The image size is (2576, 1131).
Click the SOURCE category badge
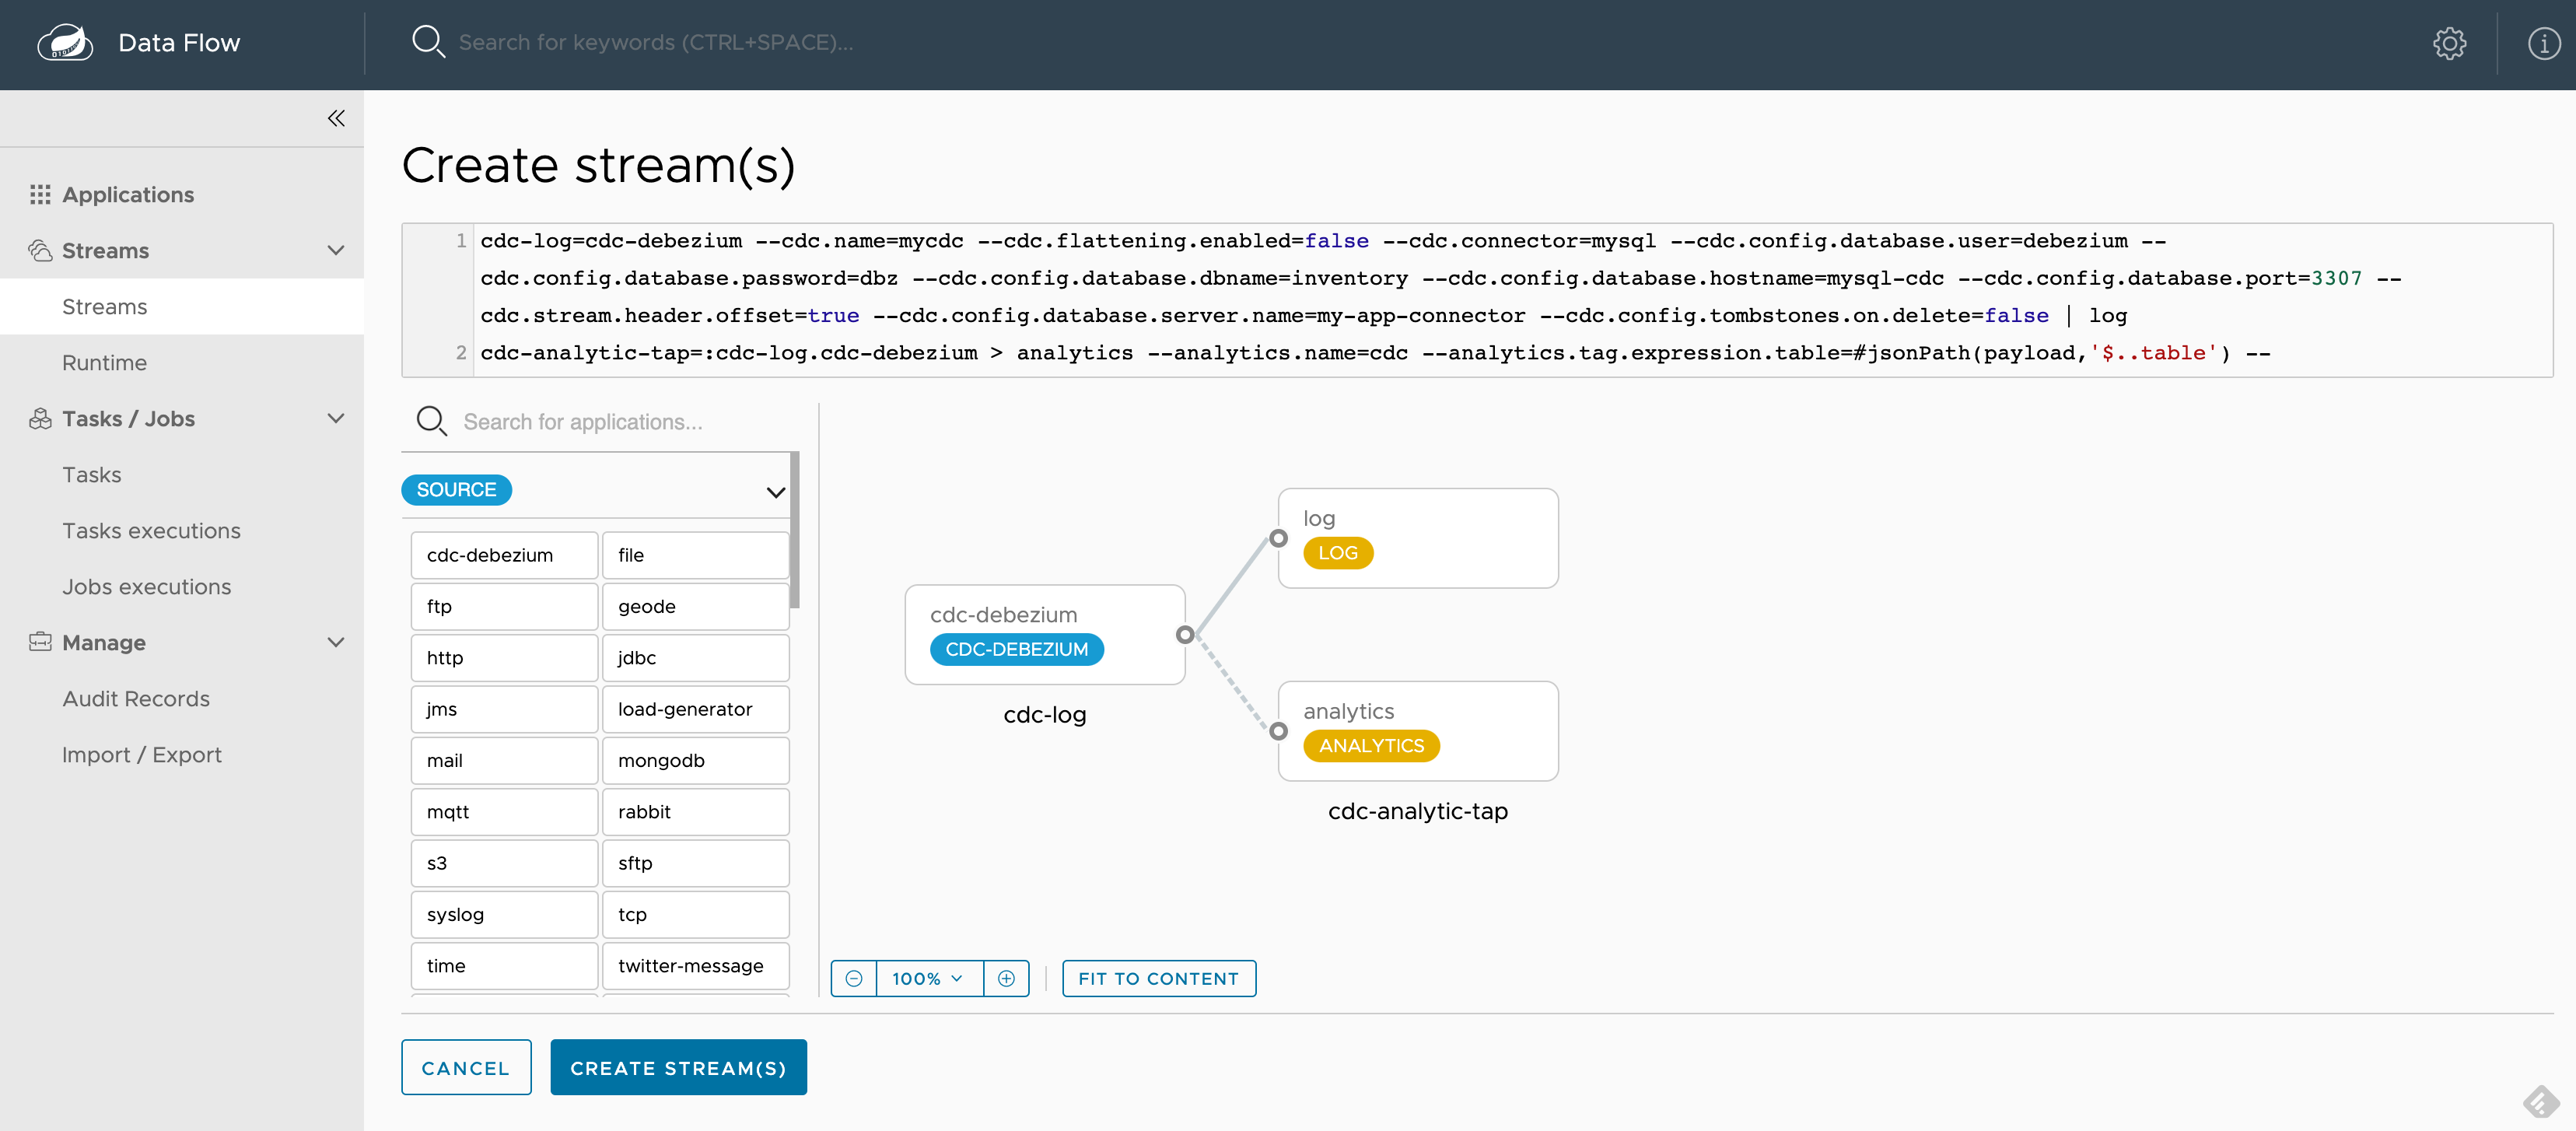(456, 490)
